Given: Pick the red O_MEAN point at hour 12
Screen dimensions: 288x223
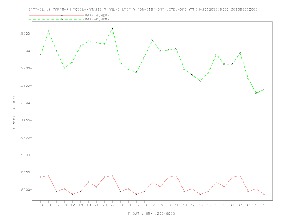Looking at the screenshot, I should pos(73,195).
